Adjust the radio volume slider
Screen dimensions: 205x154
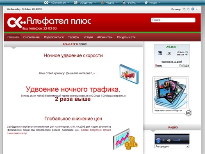coord(179,140)
